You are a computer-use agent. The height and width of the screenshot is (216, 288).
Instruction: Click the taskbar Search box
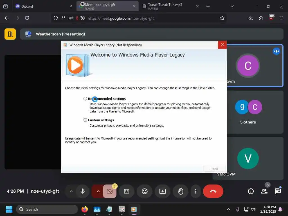click(47, 209)
